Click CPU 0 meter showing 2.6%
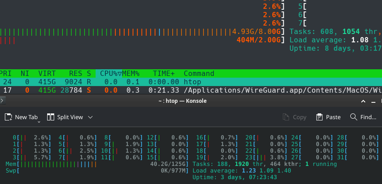Viewport: 382px width, 184px height. (32, 138)
